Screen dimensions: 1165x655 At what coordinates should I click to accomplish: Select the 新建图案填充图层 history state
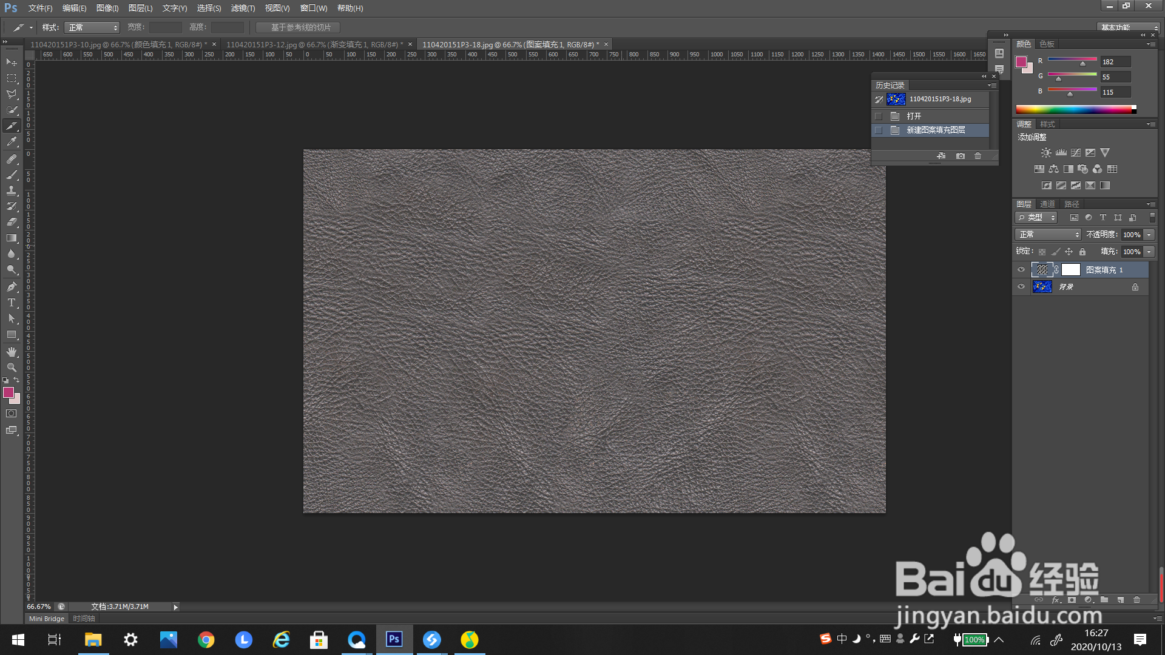935,130
